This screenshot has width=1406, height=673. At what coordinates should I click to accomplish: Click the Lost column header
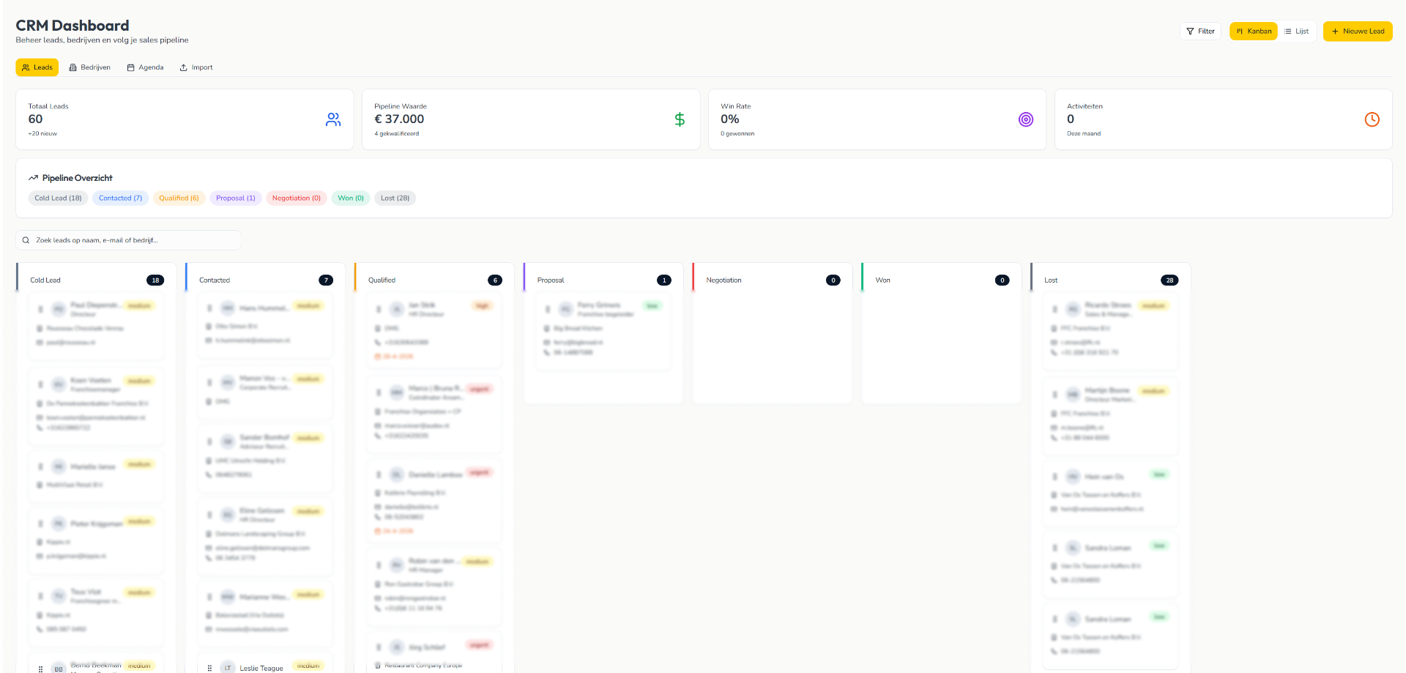(1051, 280)
